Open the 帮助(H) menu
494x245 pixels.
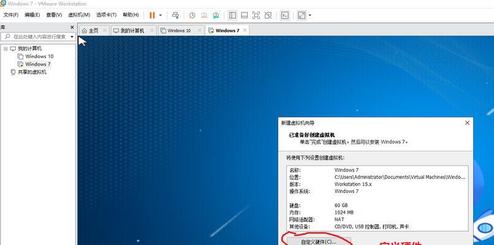131,15
